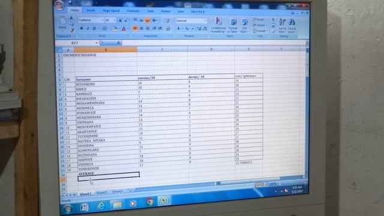Click the Wrap Text icon
This screenshot has height=216, width=384.
(x=167, y=21)
